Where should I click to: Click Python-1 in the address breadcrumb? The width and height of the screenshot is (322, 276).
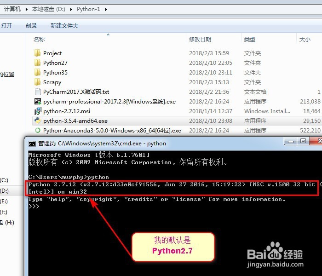point(88,9)
